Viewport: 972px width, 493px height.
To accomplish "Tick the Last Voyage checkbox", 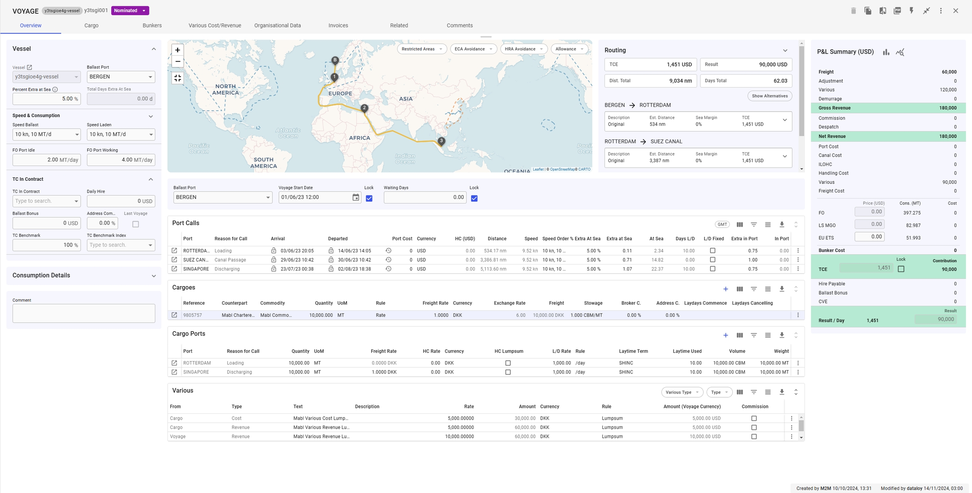I will [135, 224].
